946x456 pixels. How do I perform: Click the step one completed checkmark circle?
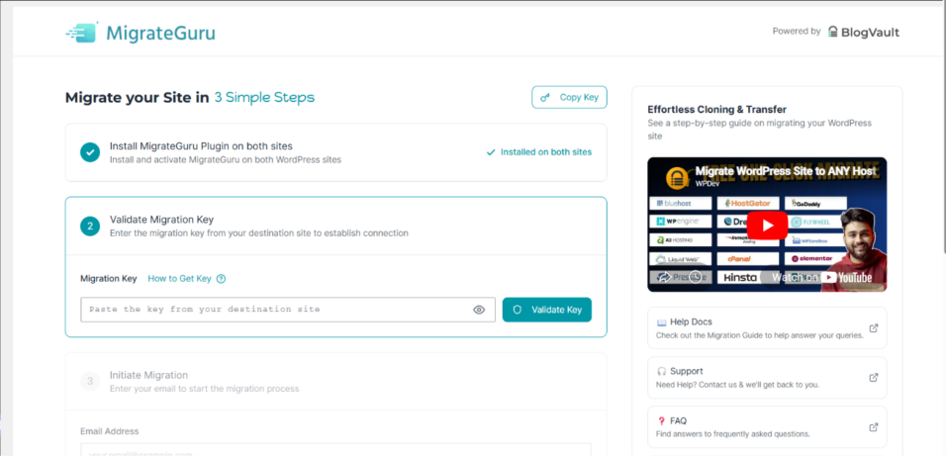(x=90, y=152)
